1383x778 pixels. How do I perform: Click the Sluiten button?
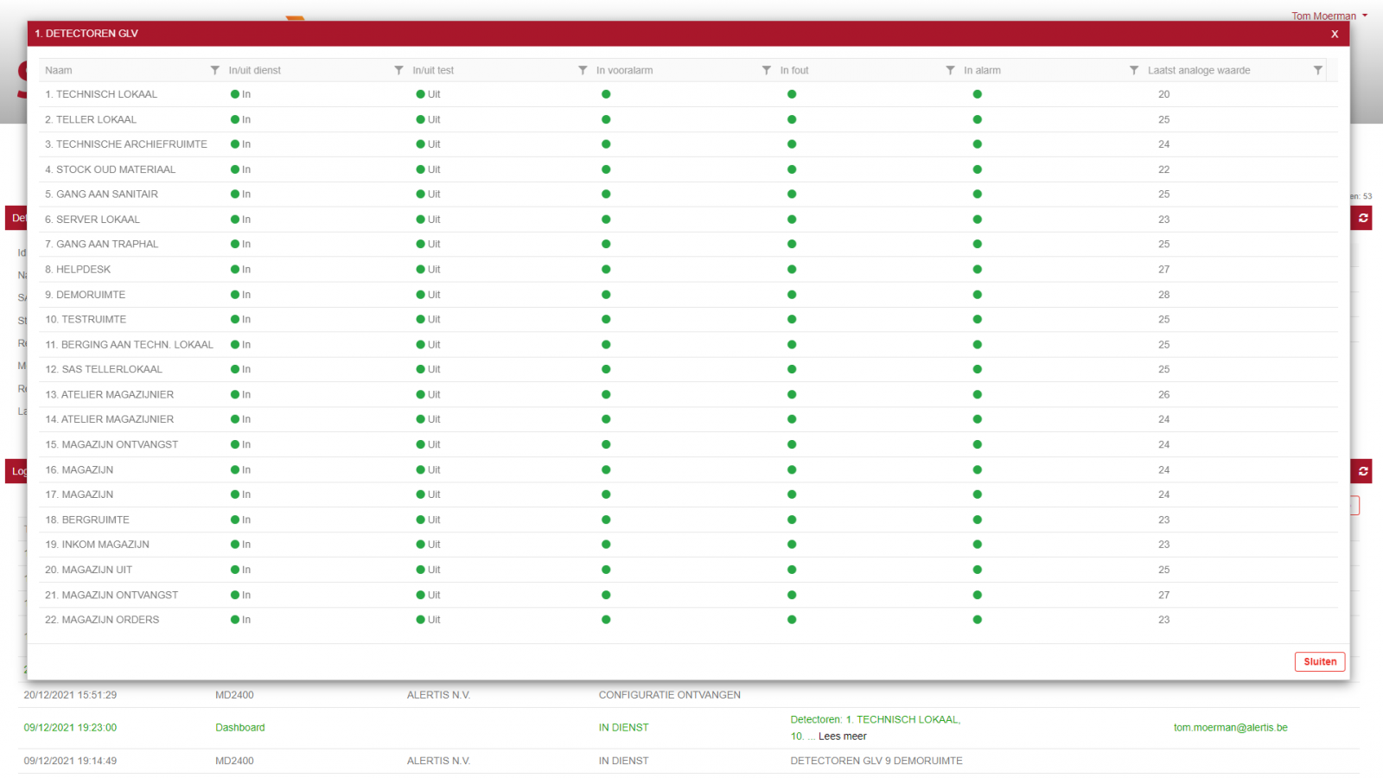tap(1319, 661)
